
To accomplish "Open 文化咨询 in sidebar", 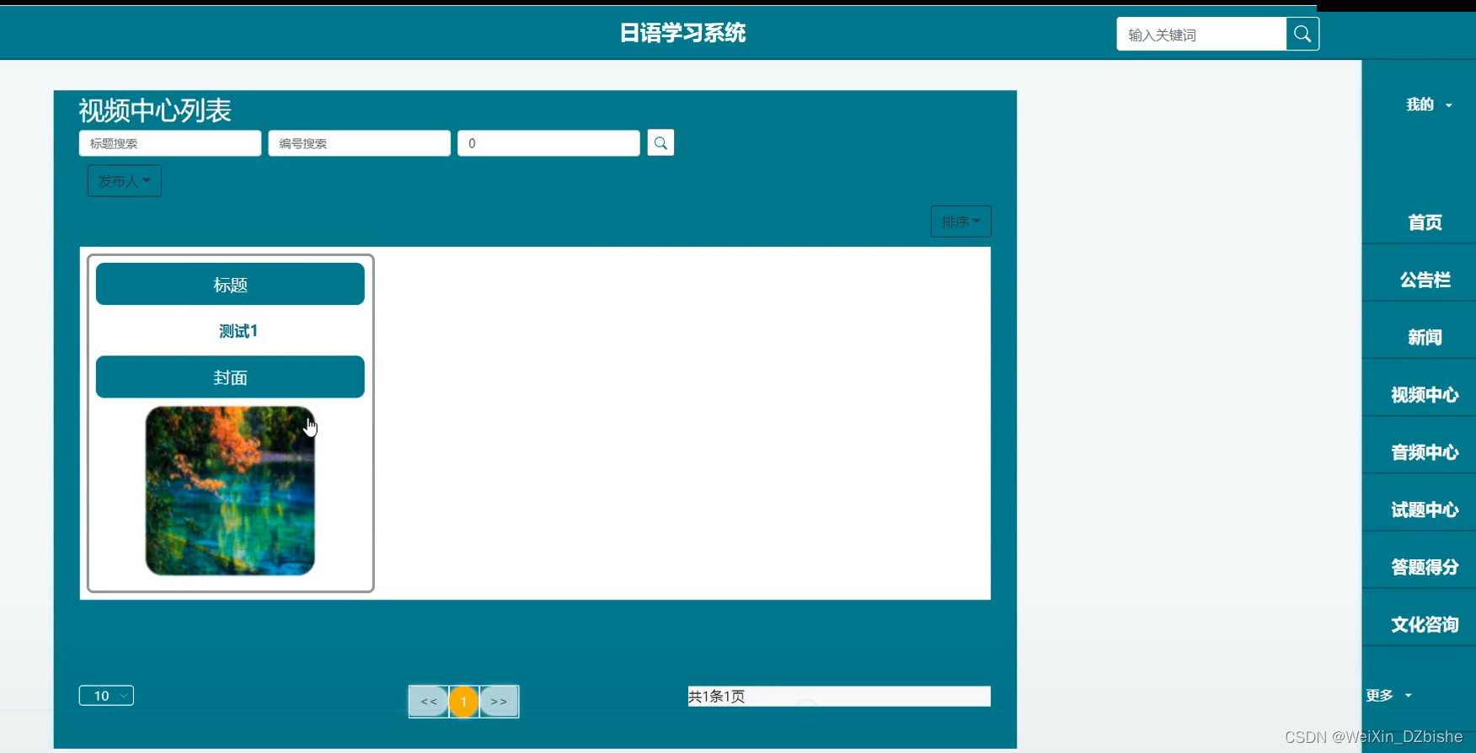I will (x=1425, y=624).
